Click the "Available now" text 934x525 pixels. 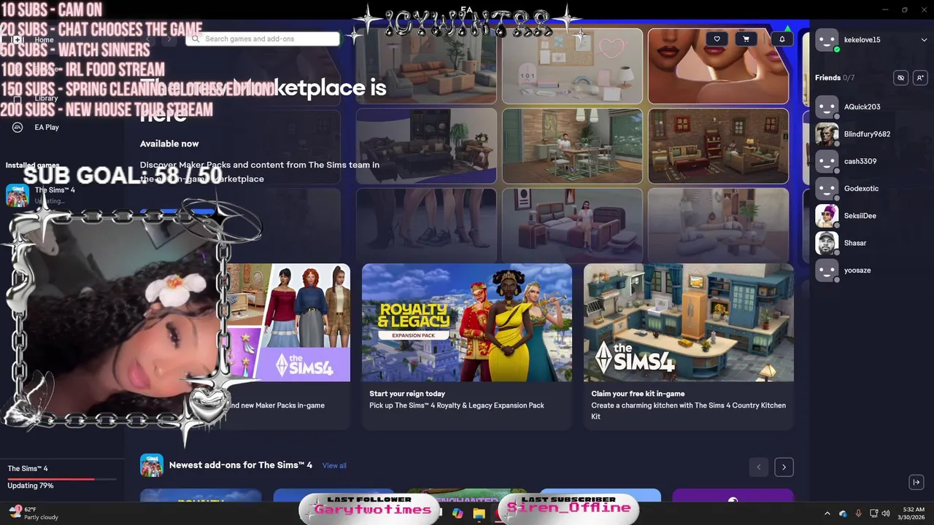pyautogui.click(x=169, y=144)
